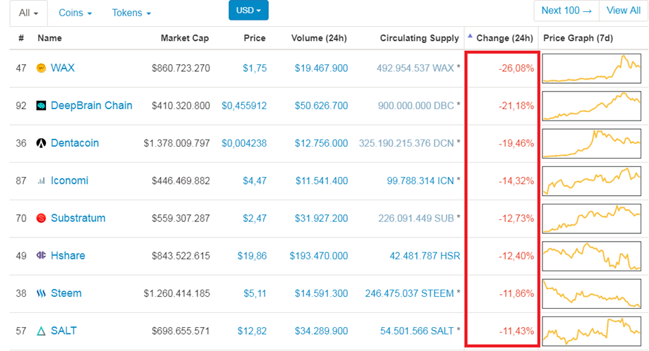This screenshot has width=649, height=351.
Task: Click supply 492.954.537 WAX
Action: 415,68
